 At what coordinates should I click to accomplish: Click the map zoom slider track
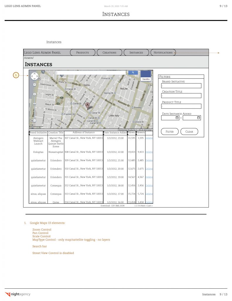pyautogui.click(x=35, y=108)
